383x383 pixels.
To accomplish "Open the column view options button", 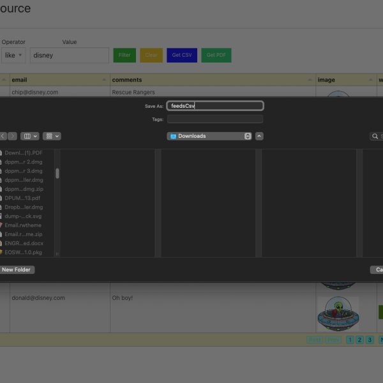I will tap(30, 136).
